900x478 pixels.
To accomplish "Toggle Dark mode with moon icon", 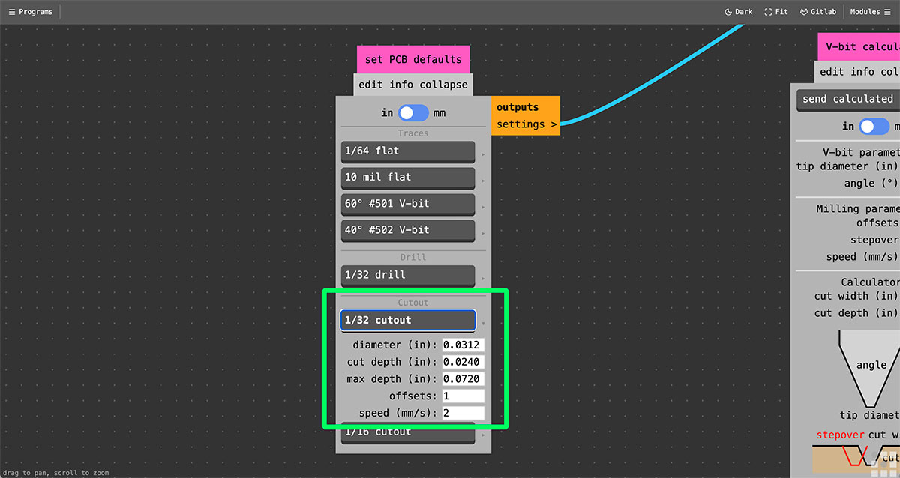I will tap(739, 12).
